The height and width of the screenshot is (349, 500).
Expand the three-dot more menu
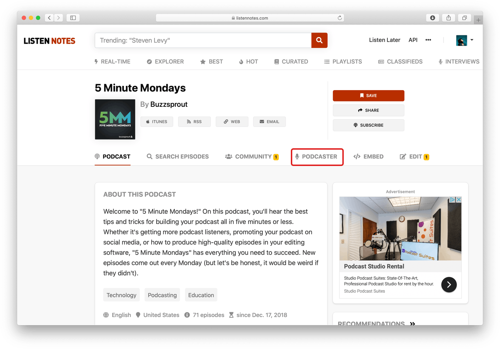pyautogui.click(x=428, y=40)
